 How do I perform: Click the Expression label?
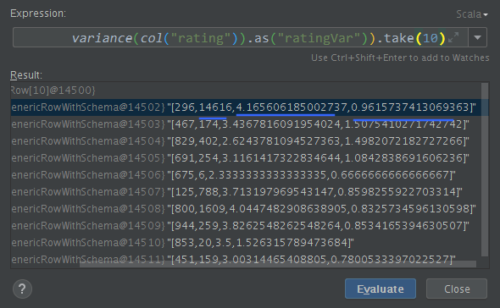(x=38, y=14)
